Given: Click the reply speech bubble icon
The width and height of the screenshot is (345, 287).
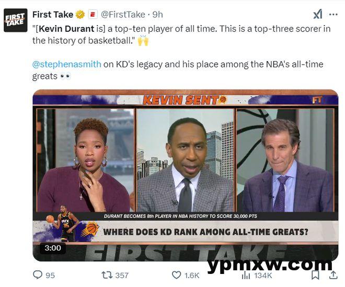Looking at the screenshot, I should coord(38,275).
